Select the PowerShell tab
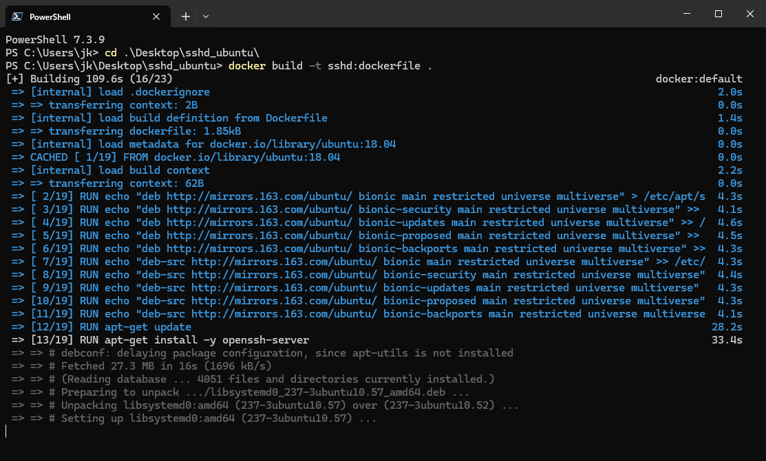The height and width of the screenshot is (461, 766). click(88, 16)
